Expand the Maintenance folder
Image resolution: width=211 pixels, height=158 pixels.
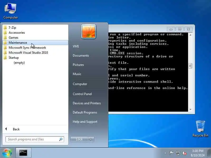(x=35, y=43)
